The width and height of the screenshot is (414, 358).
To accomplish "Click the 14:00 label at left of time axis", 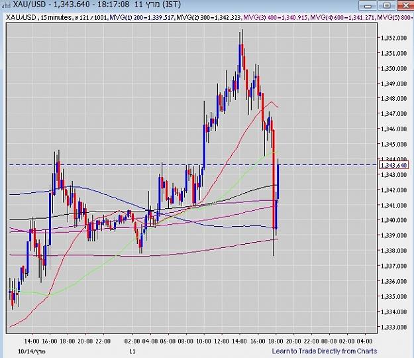I will coord(32,341).
